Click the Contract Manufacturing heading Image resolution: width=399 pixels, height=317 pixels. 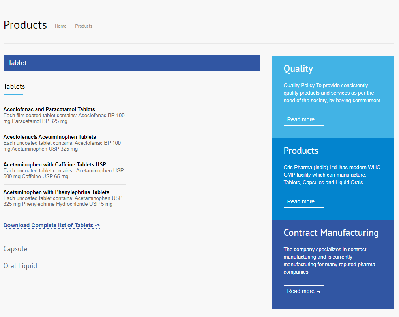(x=331, y=233)
